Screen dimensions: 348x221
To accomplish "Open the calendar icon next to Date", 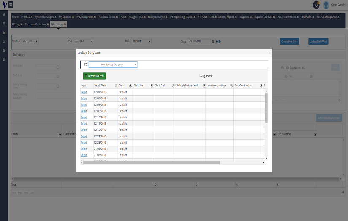I will pyautogui.click(x=213, y=41).
